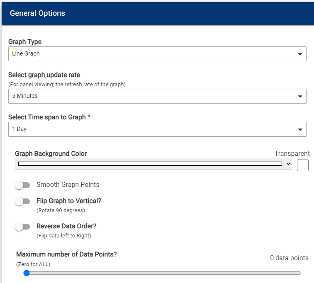The width and height of the screenshot is (314, 283).
Task: Click the 0 data points readout
Action: tap(289, 258)
